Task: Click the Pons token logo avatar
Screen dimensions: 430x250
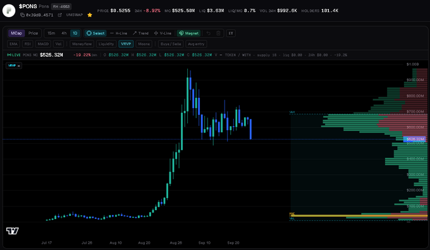Action: (9, 11)
